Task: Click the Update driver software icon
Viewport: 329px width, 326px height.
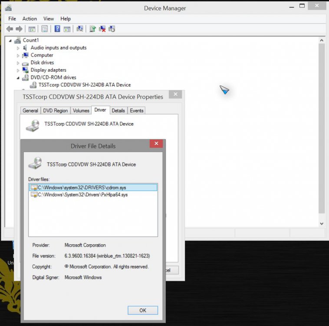Action: click(x=92, y=29)
